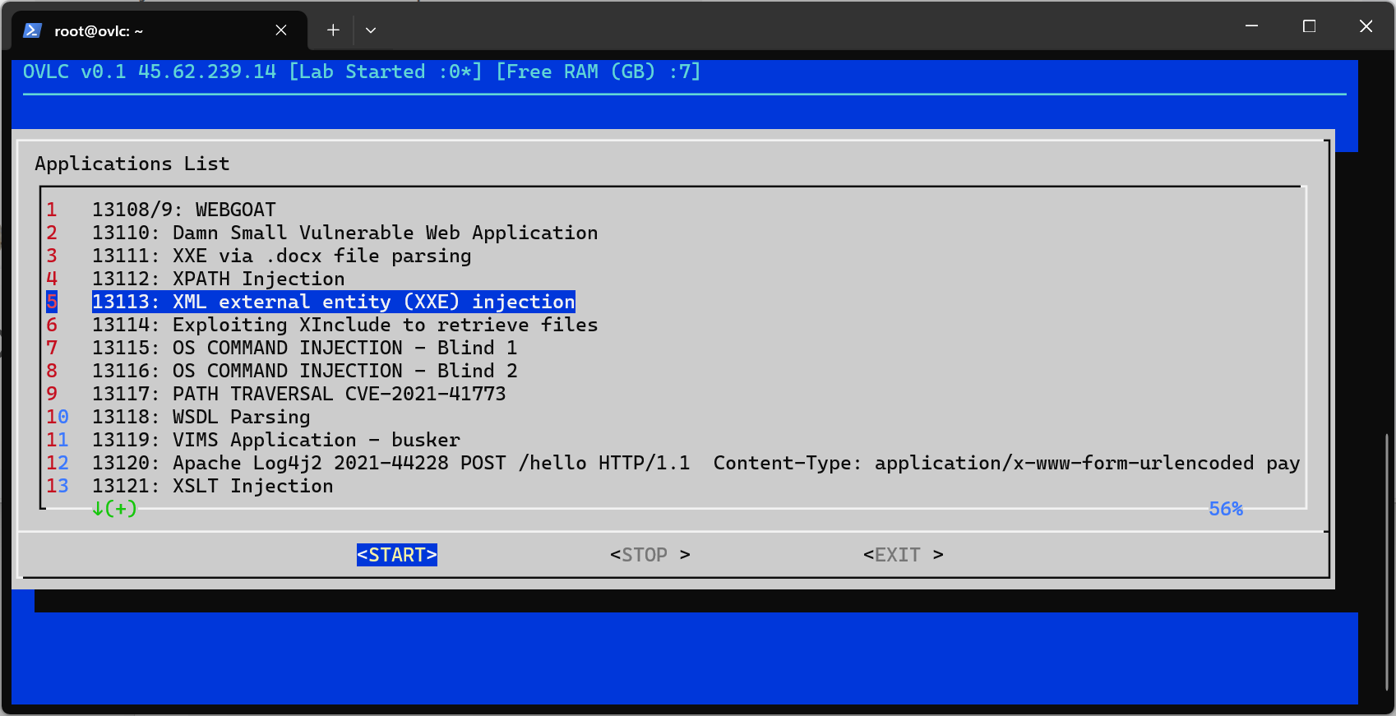This screenshot has width=1396, height=716.
Task: Click the START button
Action: point(397,555)
